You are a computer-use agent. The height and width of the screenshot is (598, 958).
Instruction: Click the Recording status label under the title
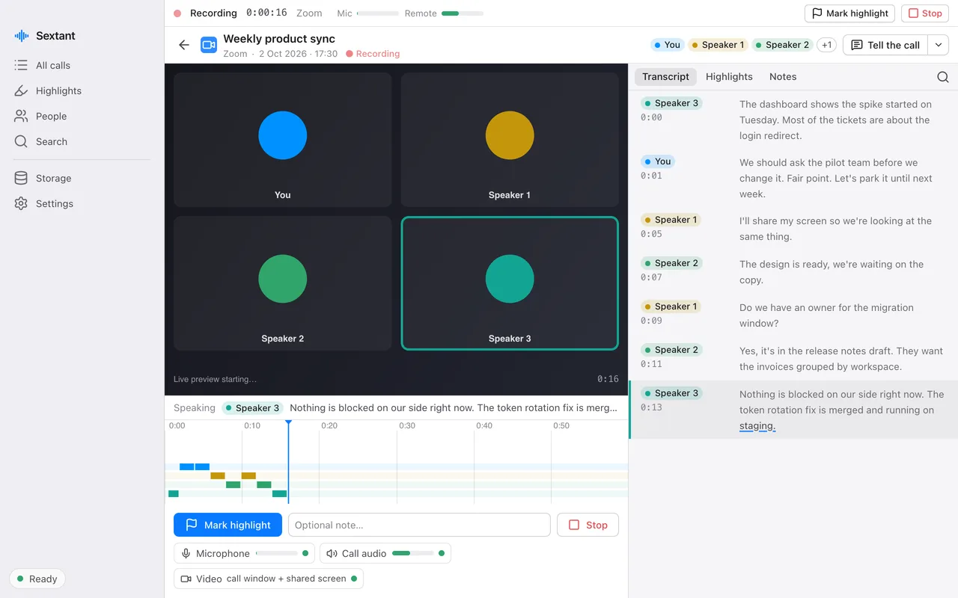373,54
